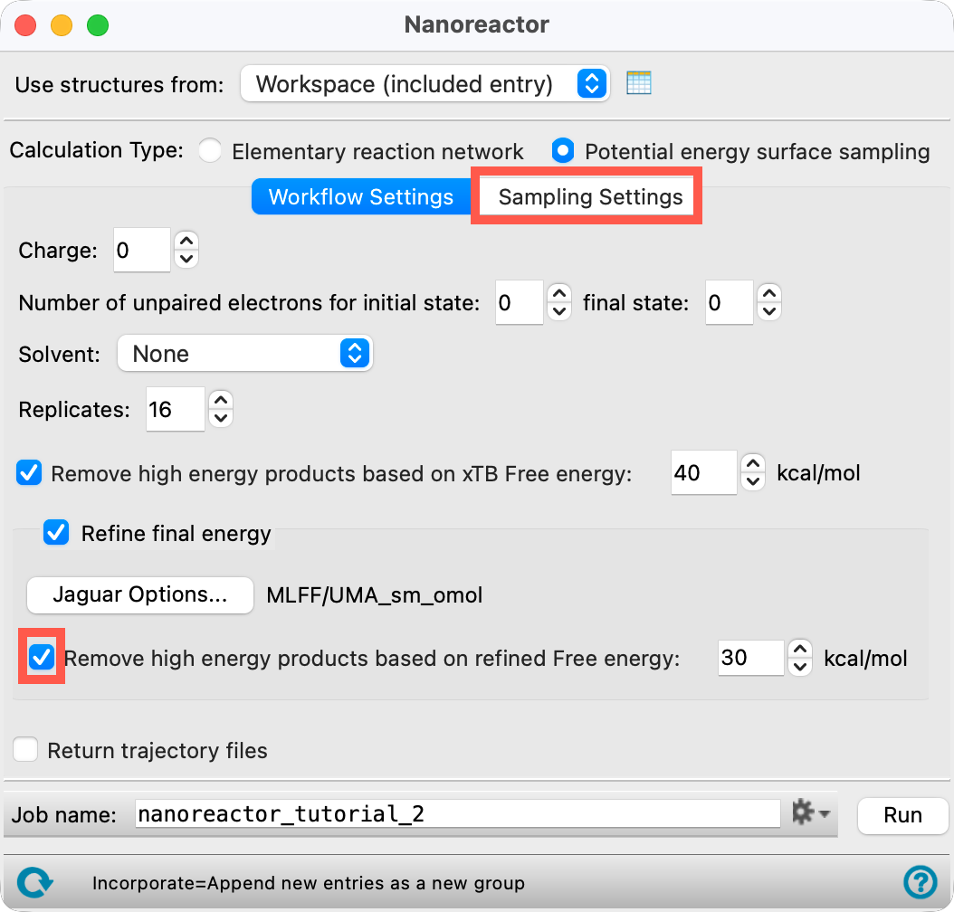Enable Return trajectory files checkbox
Screen dimensions: 954x912
25,750
